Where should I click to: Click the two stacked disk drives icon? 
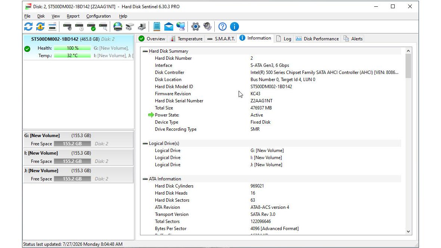click(130, 27)
